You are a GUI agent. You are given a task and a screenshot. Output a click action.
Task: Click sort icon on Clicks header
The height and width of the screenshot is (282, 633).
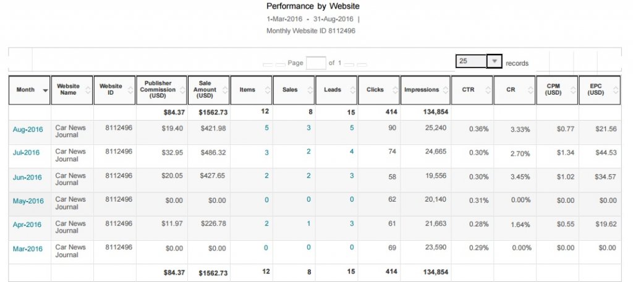(x=395, y=90)
